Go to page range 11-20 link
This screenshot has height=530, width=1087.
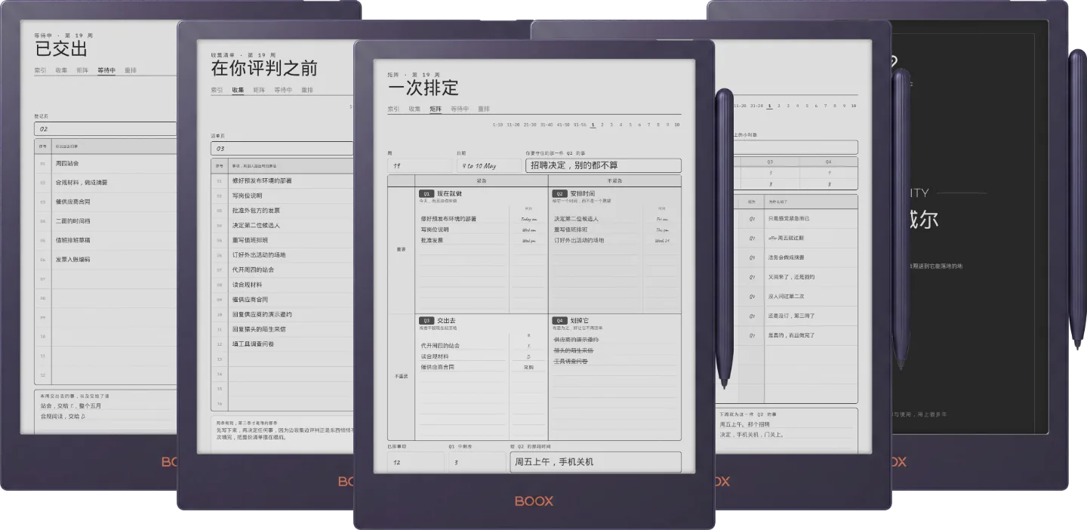[513, 125]
